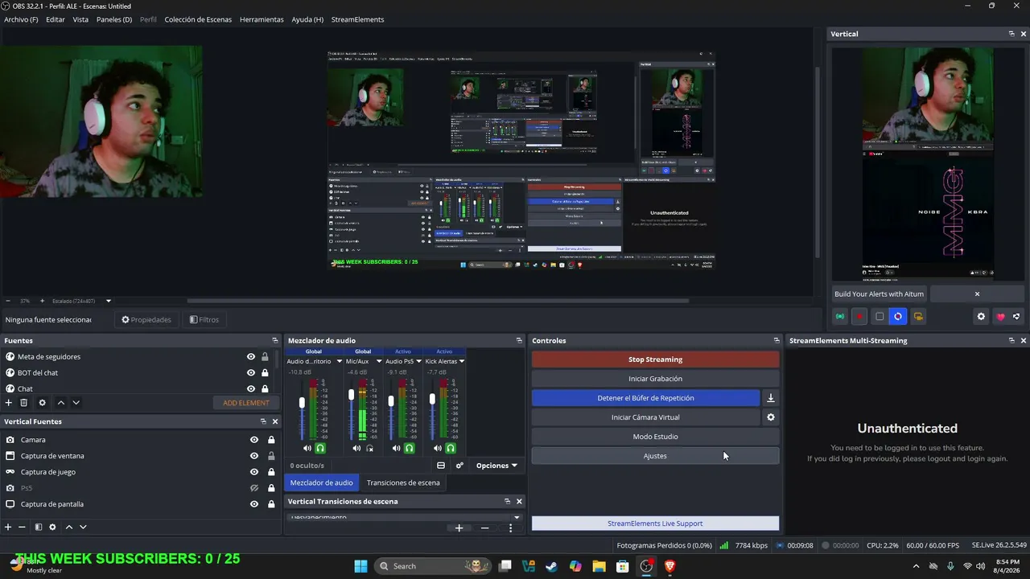Click the Kick Alertas volume fader

(x=432, y=399)
